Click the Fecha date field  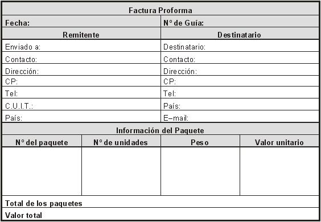(81, 21)
